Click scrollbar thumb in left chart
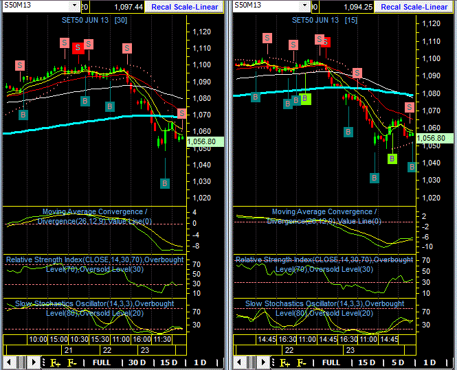457x370 pixels. [21, 362]
